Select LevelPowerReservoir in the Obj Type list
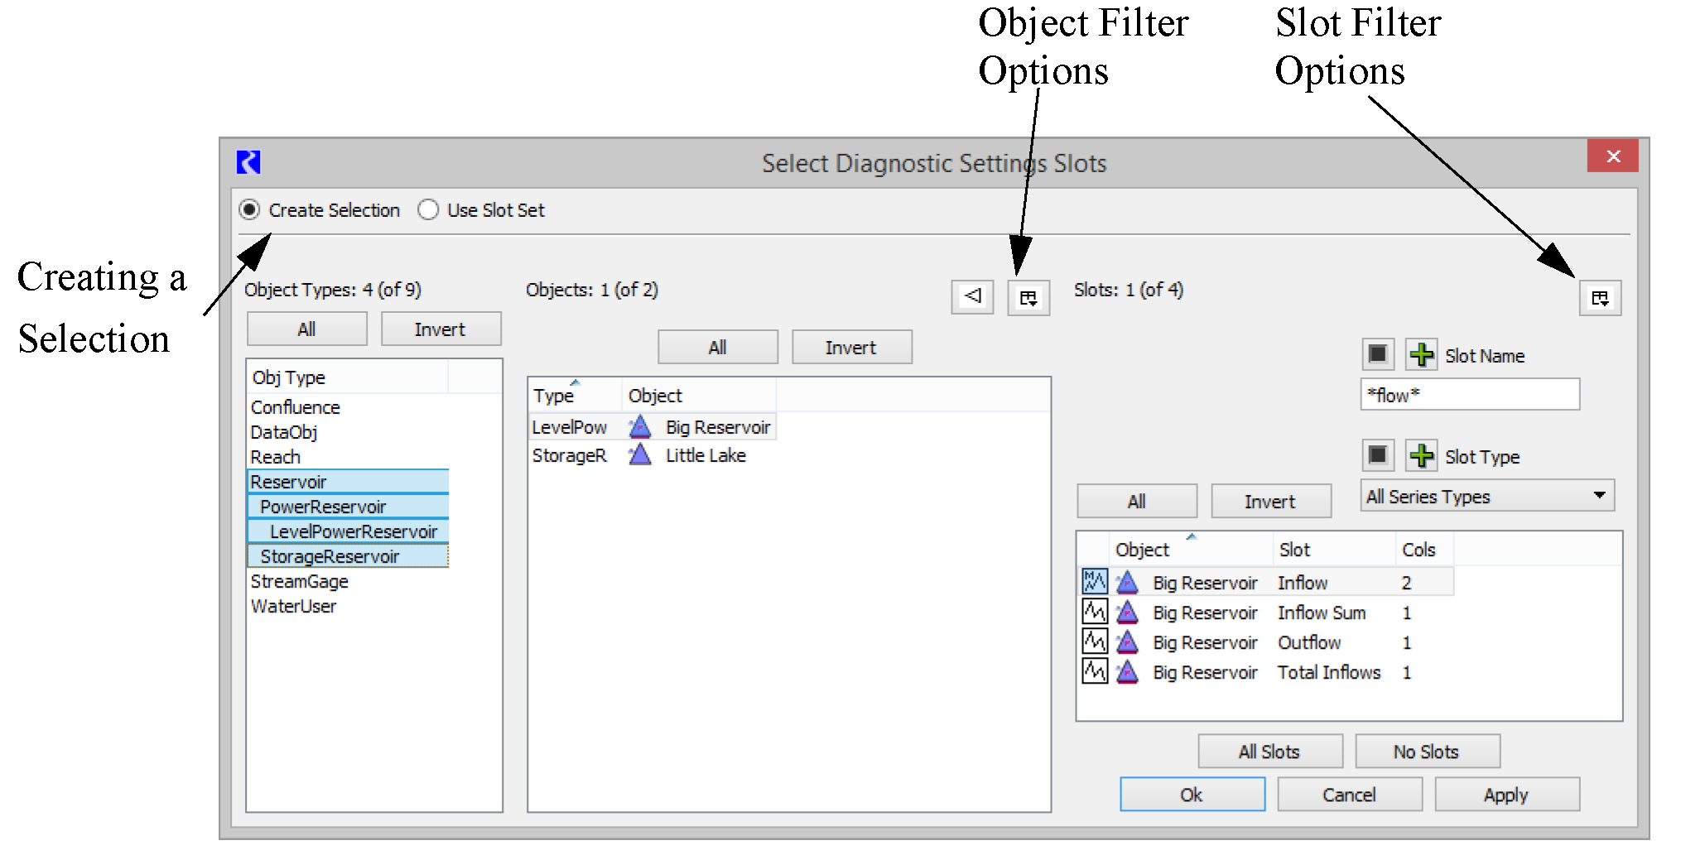The height and width of the screenshot is (855, 1681). (x=353, y=531)
